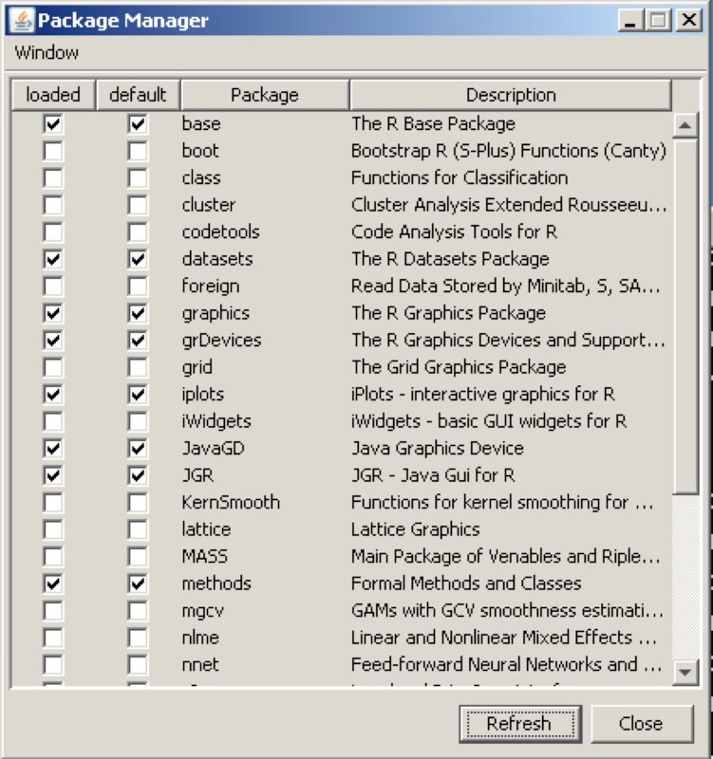Screen dimensions: 713x759
Task: Check loaded for iWidgets
Action: tap(53, 421)
